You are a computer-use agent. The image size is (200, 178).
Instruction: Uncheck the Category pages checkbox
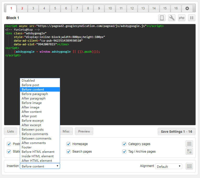point(124,144)
